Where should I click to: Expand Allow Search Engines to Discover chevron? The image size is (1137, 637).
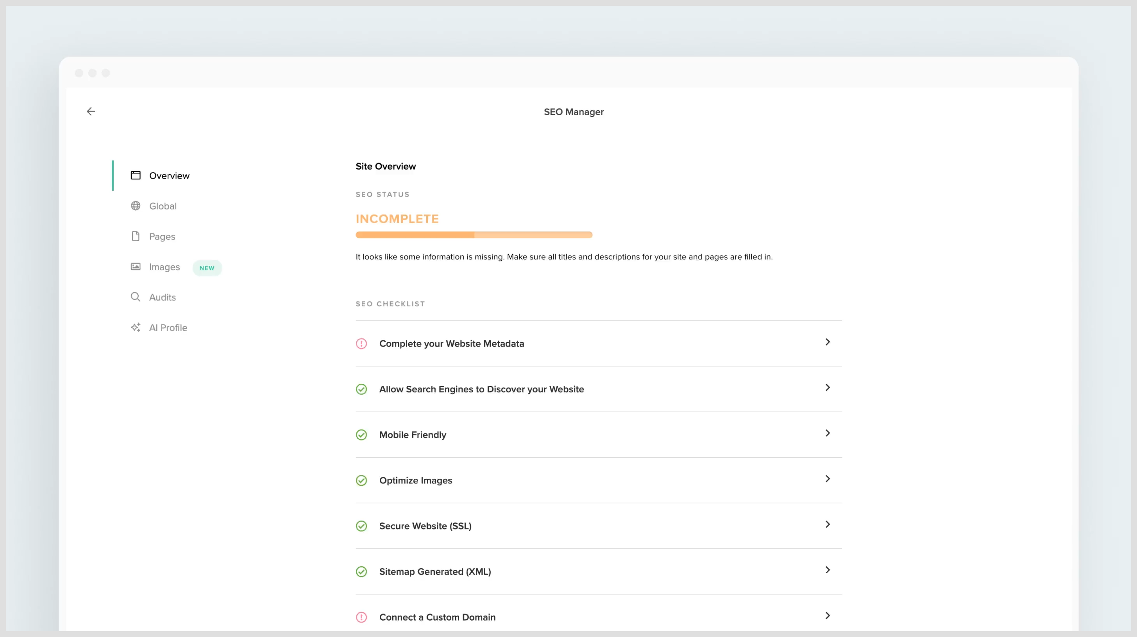pyautogui.click(x=828, y=388)
